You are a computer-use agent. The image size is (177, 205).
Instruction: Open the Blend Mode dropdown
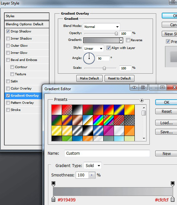(x=102, y=27)
